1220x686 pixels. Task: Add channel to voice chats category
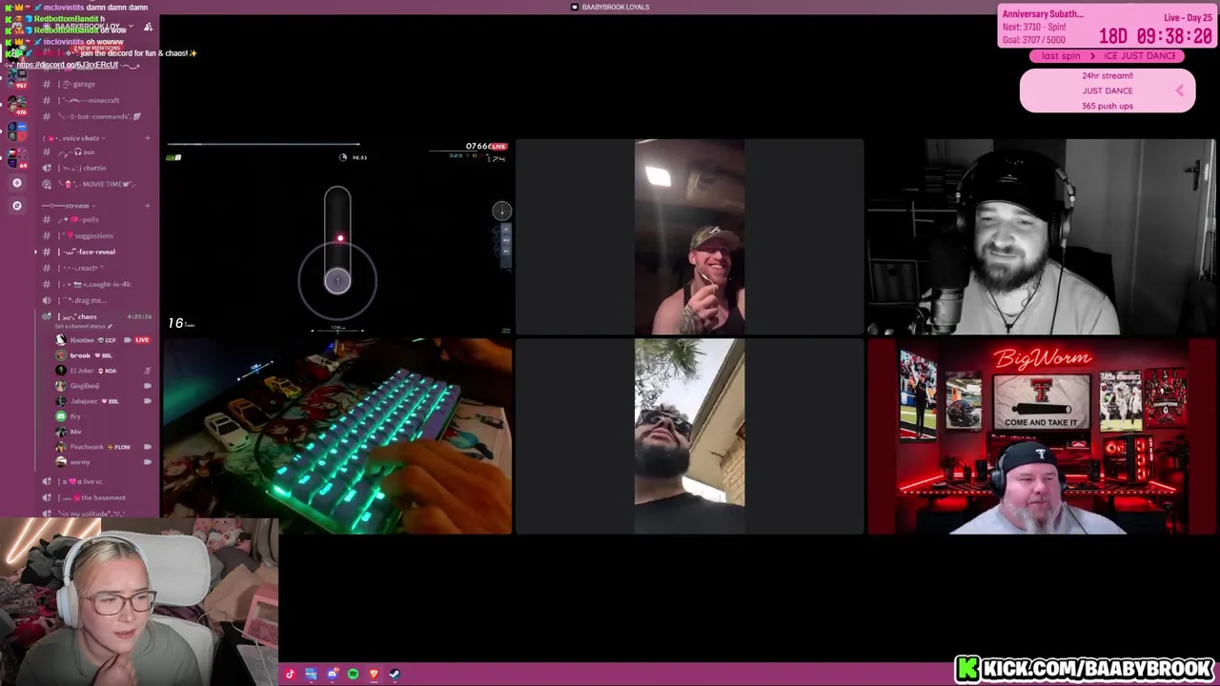point(147,138)
